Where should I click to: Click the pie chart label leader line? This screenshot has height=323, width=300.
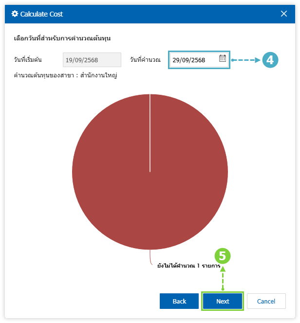[x=151, y=258]
